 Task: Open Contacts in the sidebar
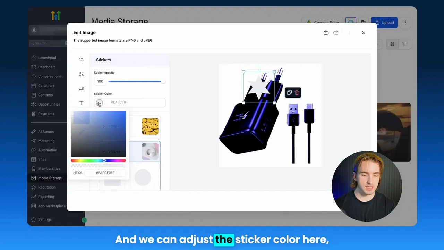tap(42, 95)
